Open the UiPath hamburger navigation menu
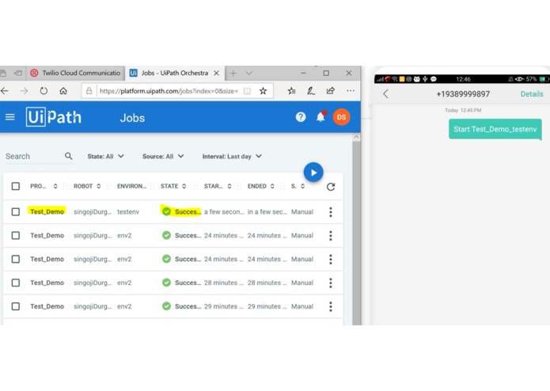The height and width of the screenshot is (391, 550). click(x=10, y=117)
